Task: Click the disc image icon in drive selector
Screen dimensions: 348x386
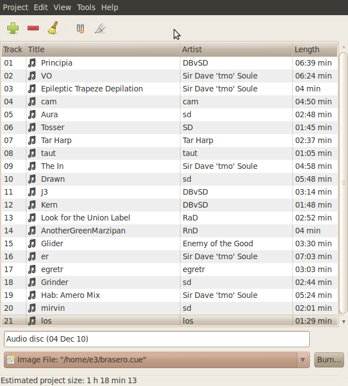Action: point(11,360)
